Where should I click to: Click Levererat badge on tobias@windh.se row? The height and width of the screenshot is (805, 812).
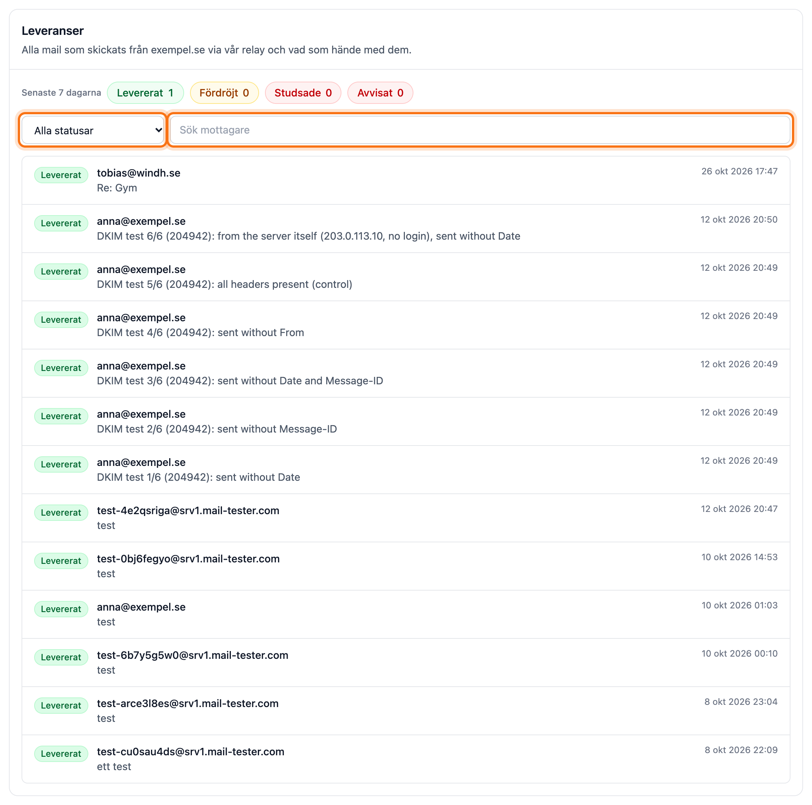(x=61, y=175)
